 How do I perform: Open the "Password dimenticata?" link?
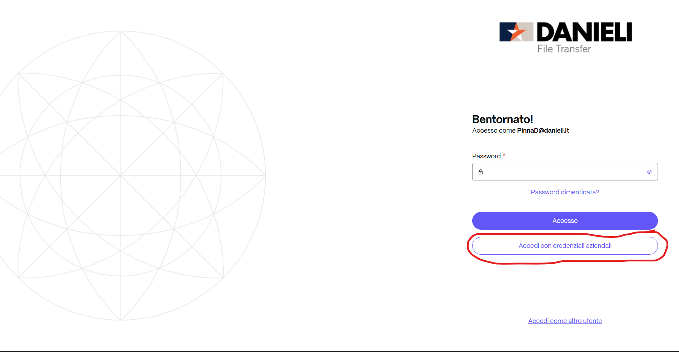pyautogui.click(x=565, y=192)
